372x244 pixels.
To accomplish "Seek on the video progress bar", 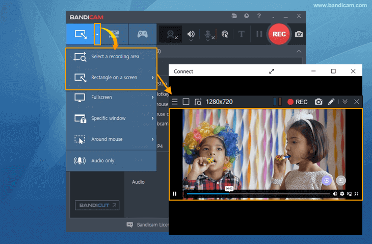I will pos(258,194).
